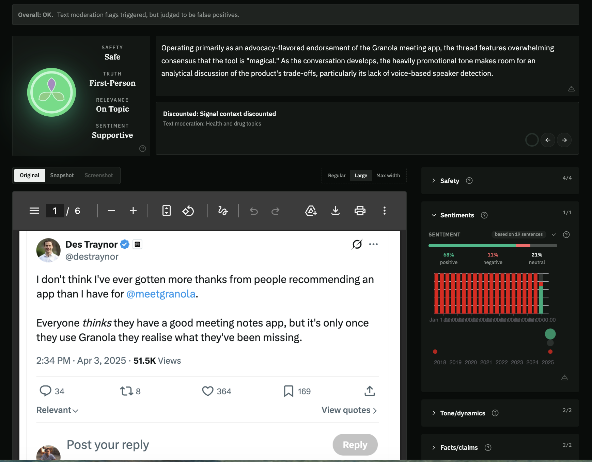Click the tweet share upload icon
Image resolution: width=592 pixels, height=462 pixels.
370,391
